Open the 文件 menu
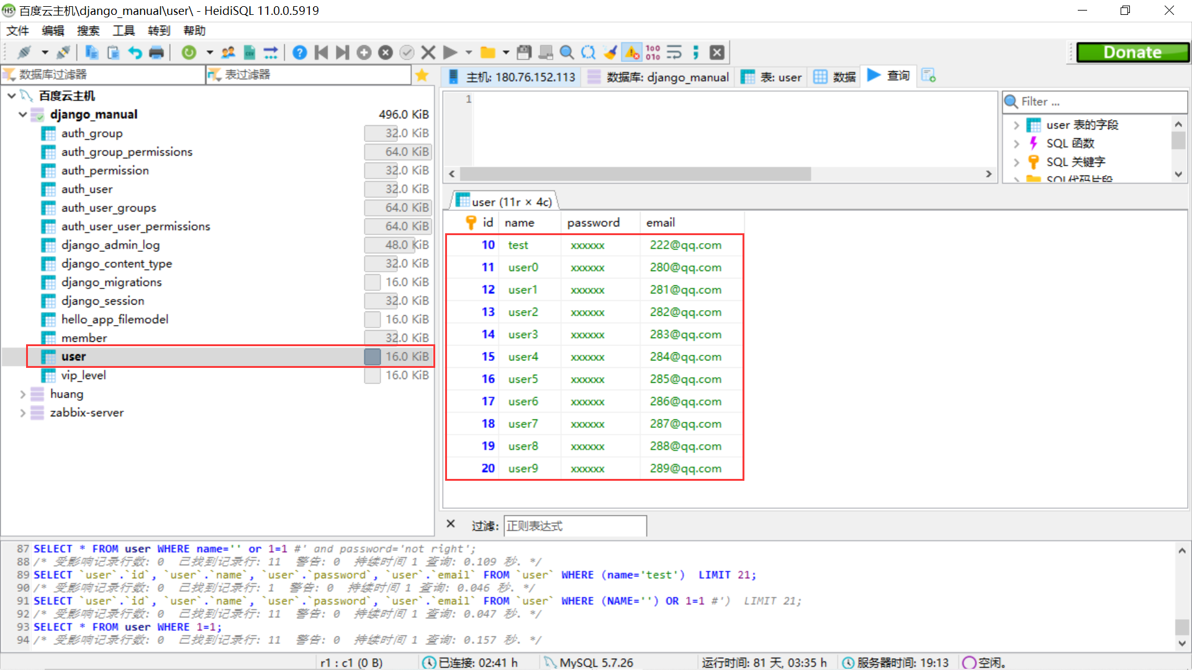Viewport: 1192px width, 670px height. 18,31
